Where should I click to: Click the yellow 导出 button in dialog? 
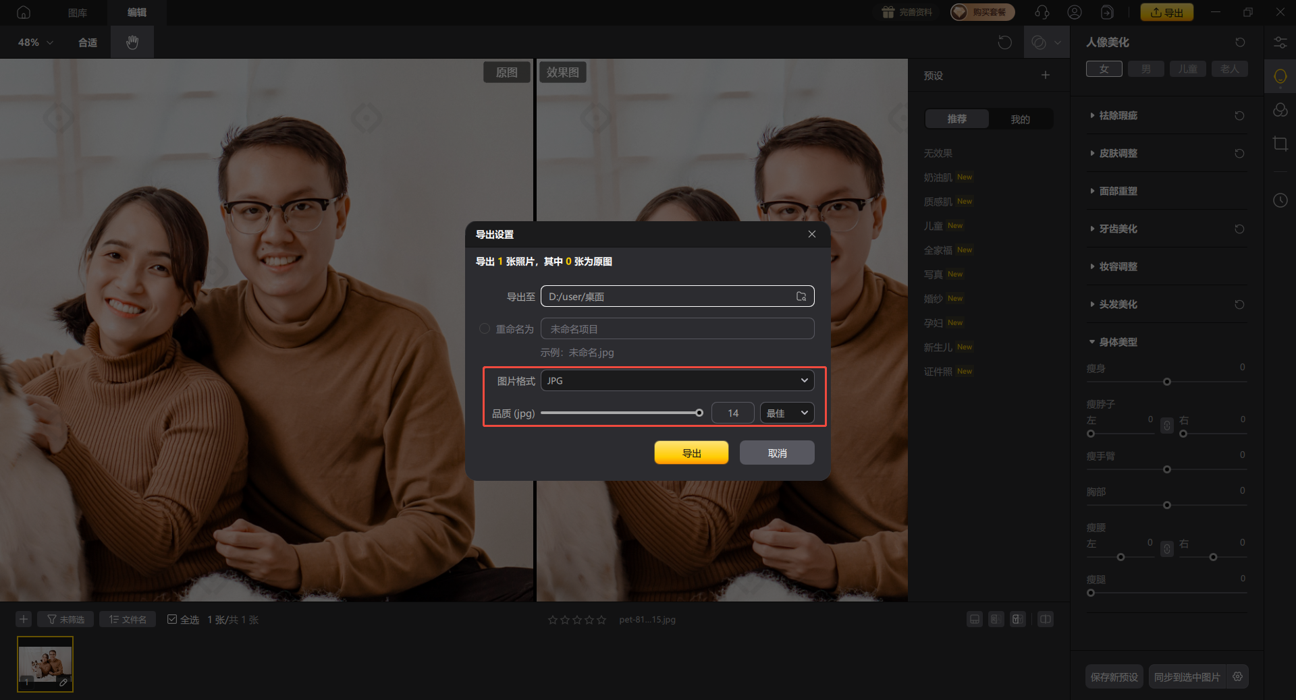[691, 453]
